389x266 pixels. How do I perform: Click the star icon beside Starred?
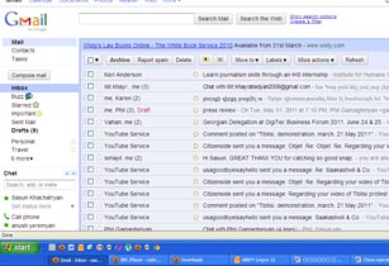coord(36,105)
